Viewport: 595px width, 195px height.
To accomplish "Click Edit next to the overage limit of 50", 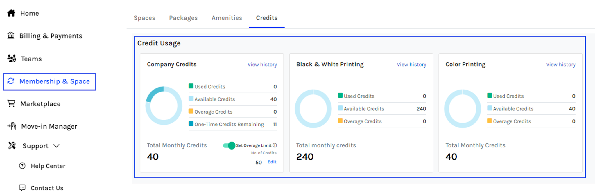I will click(272, 162).
